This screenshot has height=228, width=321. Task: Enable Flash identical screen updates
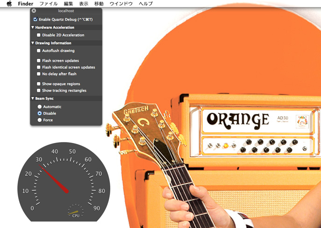(x=38, y=67)
